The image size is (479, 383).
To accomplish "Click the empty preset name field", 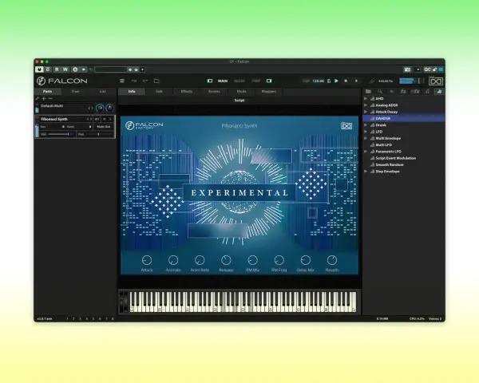I will coord(111,69).
